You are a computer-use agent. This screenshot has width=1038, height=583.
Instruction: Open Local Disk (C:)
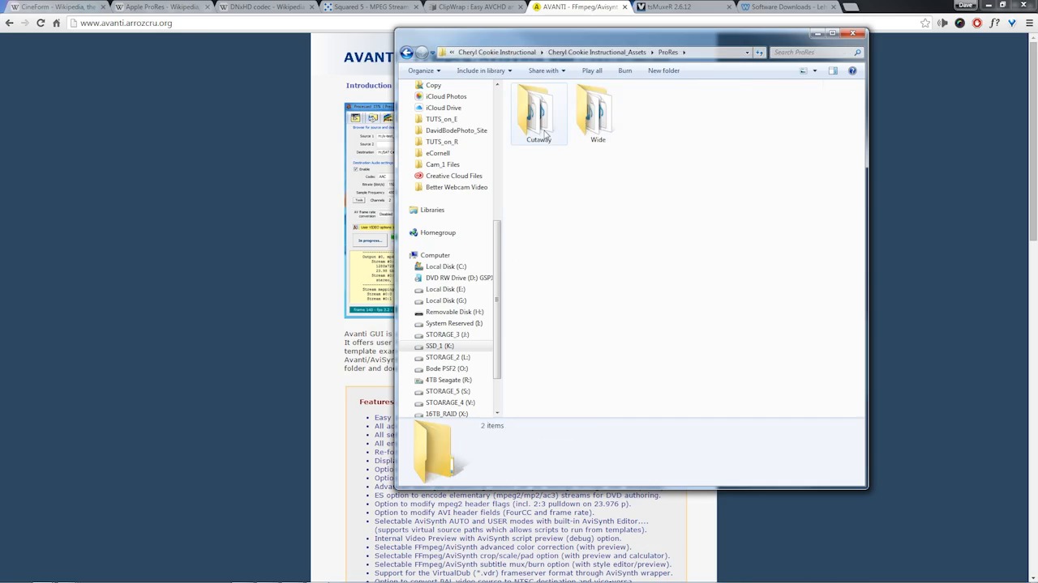pyautogui.click(x=446, y=266)
